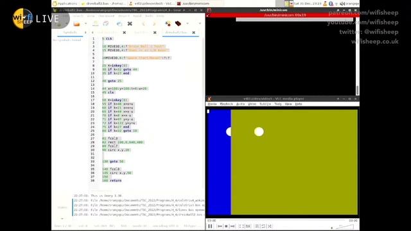Toggle VLC fullscreen mode

tap(241, 226)
